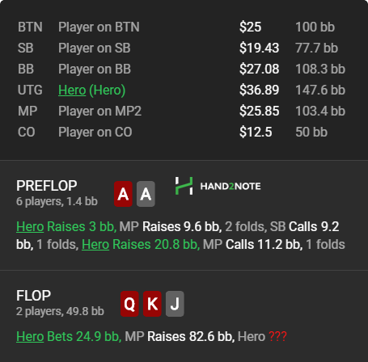Click the red ??? Hero decision marker

(x=277, y=336)
